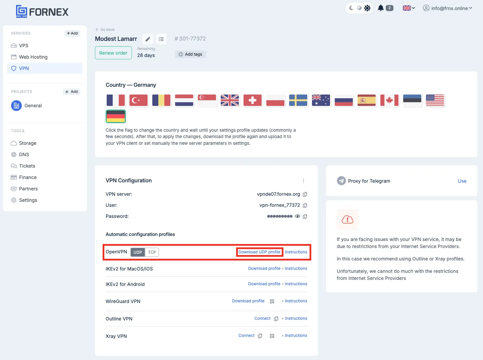Open Storage tool
The height and width of the screenshot is (360, 483).
pos(45,143)
